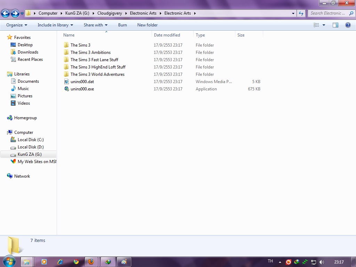
Task: Toggle the preview pane
Action: (335, 25)
